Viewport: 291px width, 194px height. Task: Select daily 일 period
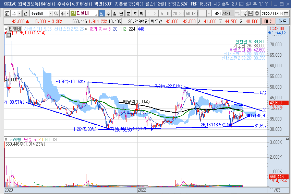(102, 13)
